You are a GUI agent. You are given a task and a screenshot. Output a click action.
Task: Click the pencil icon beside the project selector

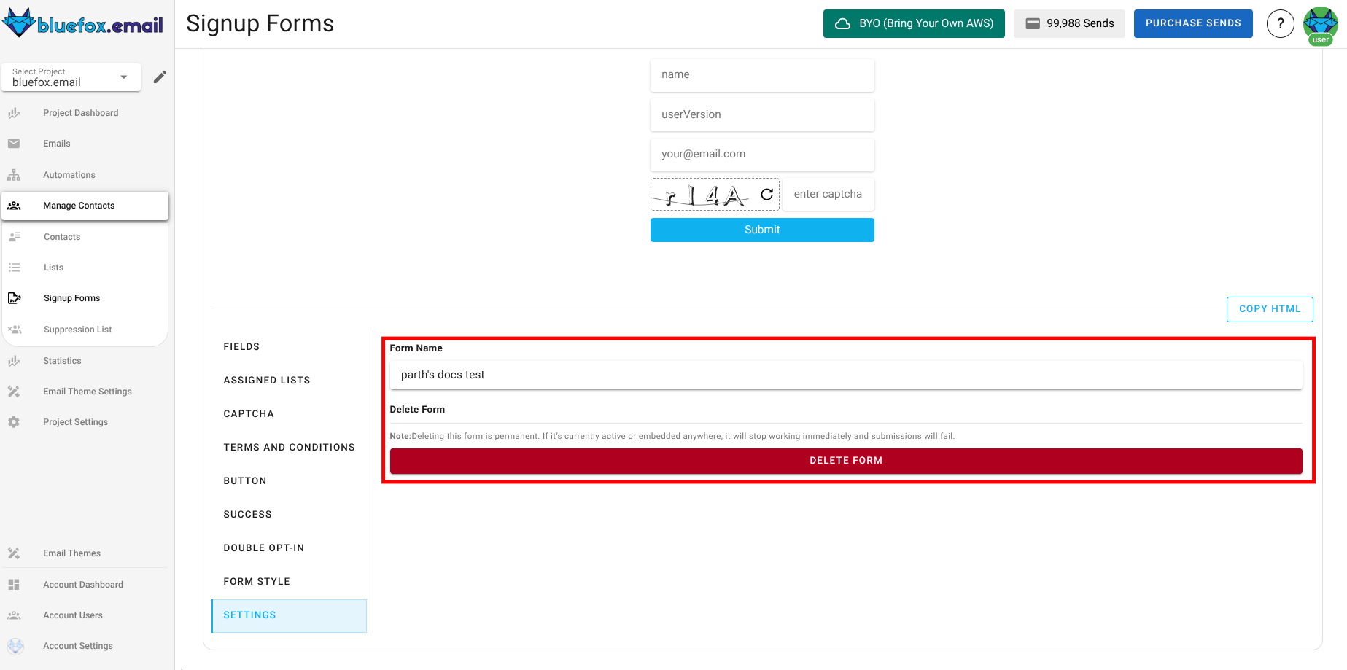160,76
